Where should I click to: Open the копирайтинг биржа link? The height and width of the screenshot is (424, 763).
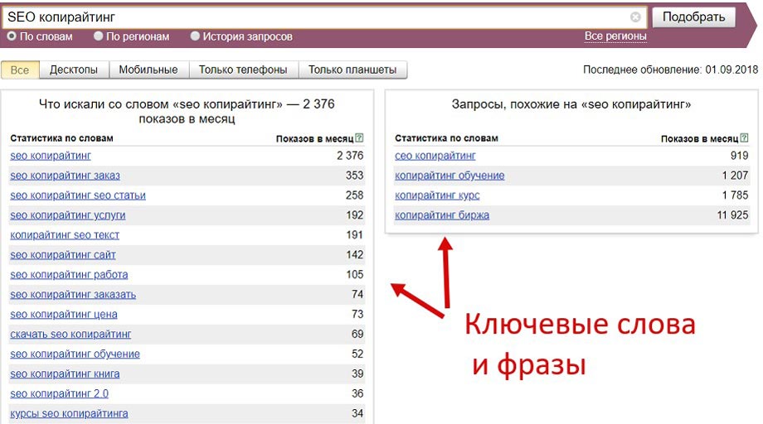[442, 215]
